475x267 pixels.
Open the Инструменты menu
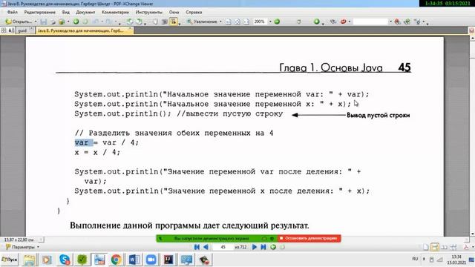click(148, 12)
